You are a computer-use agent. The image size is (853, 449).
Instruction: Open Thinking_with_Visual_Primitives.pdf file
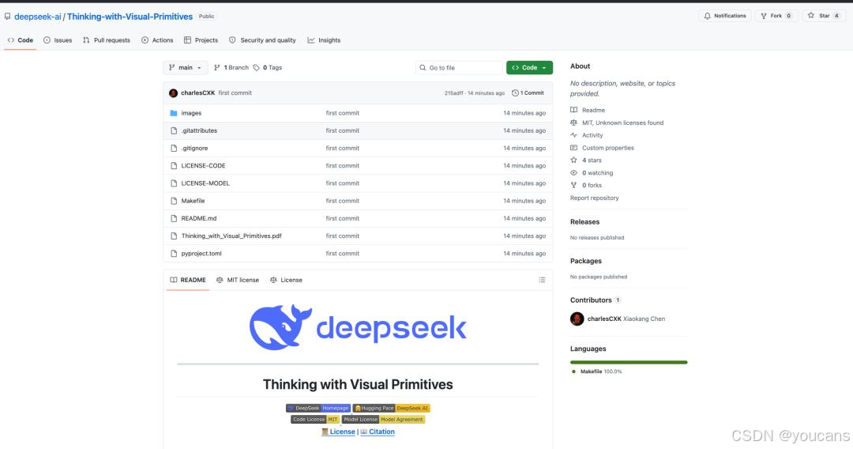pyautogui.click(x=231, y=236)
